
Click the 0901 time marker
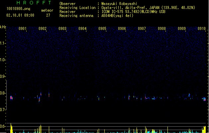coord(23,29)
